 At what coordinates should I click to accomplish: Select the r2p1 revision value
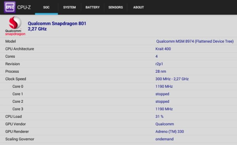159,64
